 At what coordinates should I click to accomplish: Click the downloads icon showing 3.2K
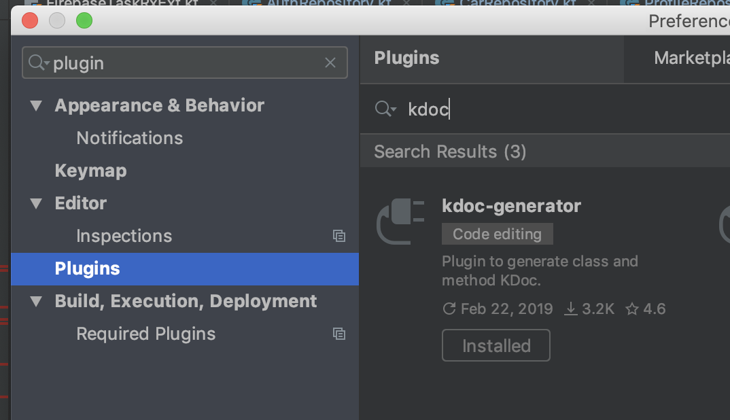(x=570, y=309)
